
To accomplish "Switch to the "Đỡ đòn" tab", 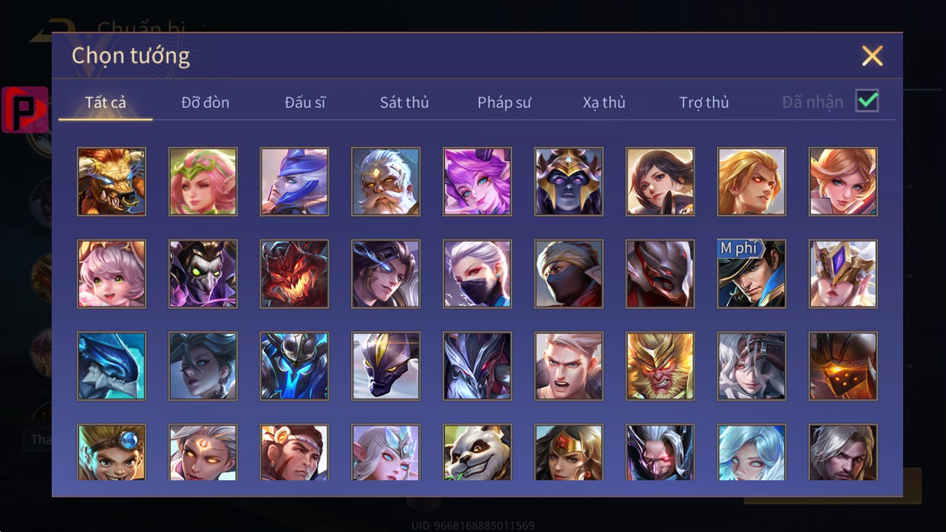I will click(205, 103).
